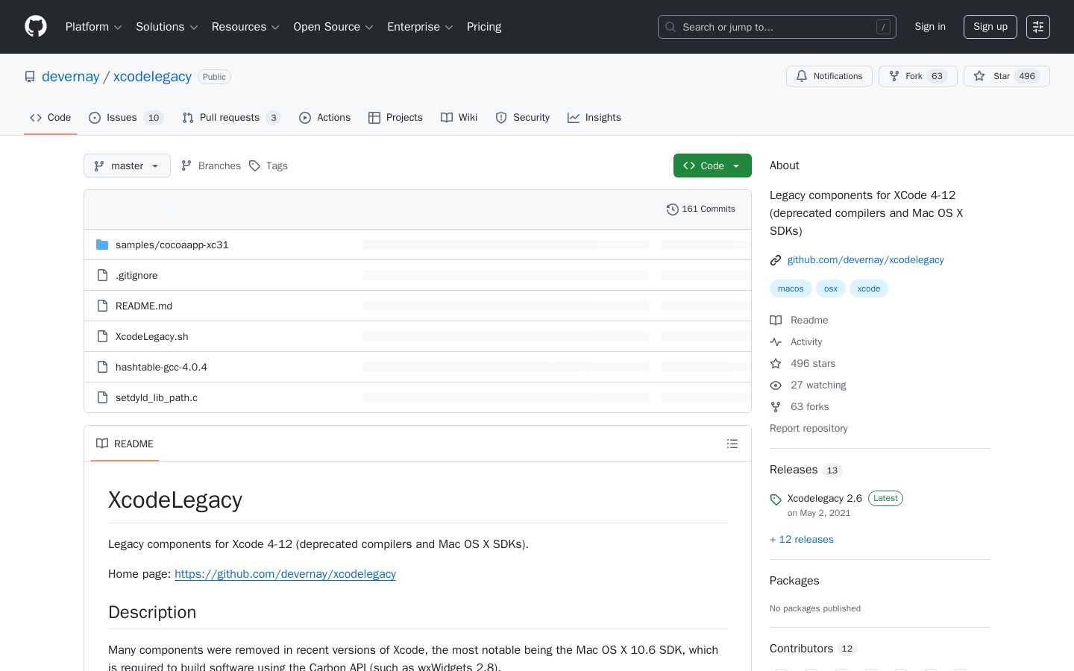
Task: Open the green Code dropdown button
Action: tap(712, 166)
